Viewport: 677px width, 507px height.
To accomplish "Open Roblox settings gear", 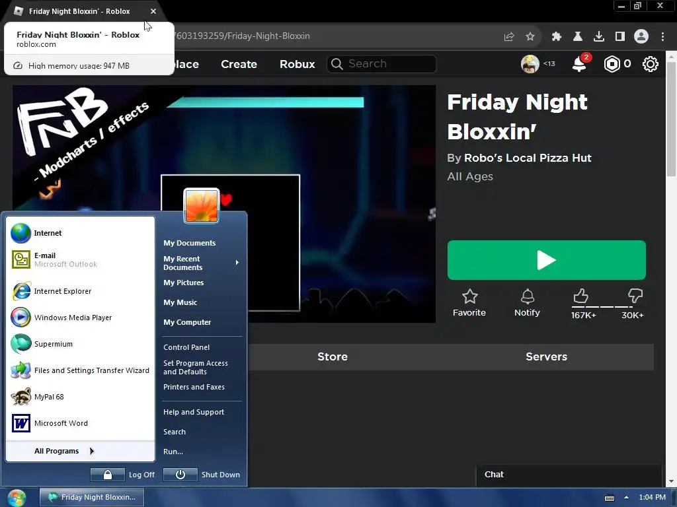I will 651,64.
